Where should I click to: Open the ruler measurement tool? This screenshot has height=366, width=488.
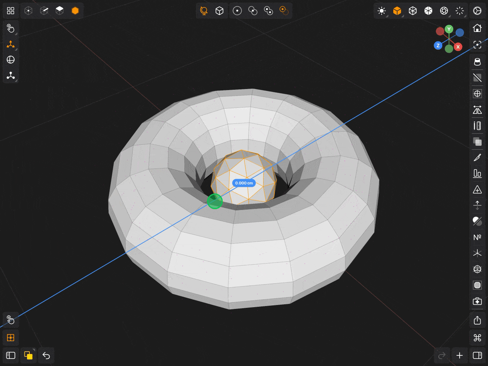click(477, 126)
